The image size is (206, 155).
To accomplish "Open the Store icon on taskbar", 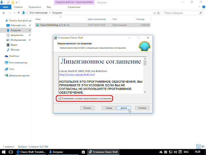I will (x=83, y=152).
